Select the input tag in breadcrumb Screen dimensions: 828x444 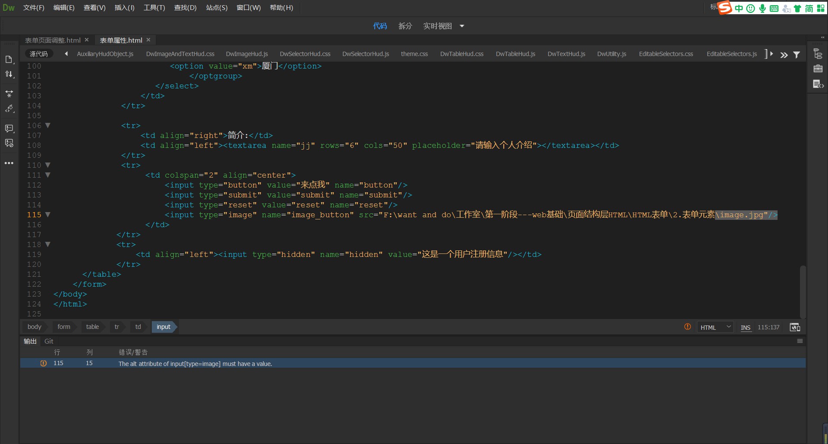163,327
